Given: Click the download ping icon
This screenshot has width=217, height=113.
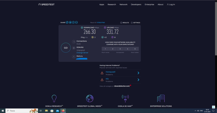Looking at the screenshot, I should (103, 37).
